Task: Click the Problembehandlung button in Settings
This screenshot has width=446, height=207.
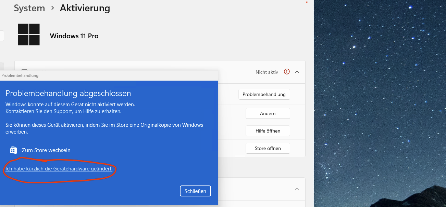Action: pos(264,94)
